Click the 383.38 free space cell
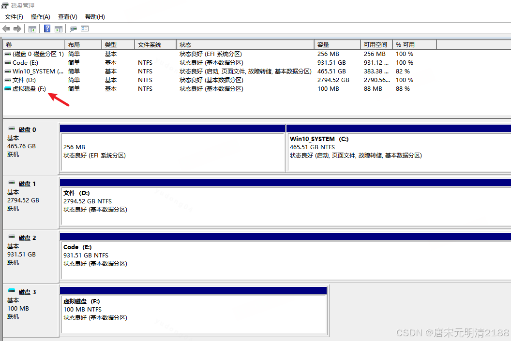This screenshot has height=341, width=511. (x=376, y=71)
